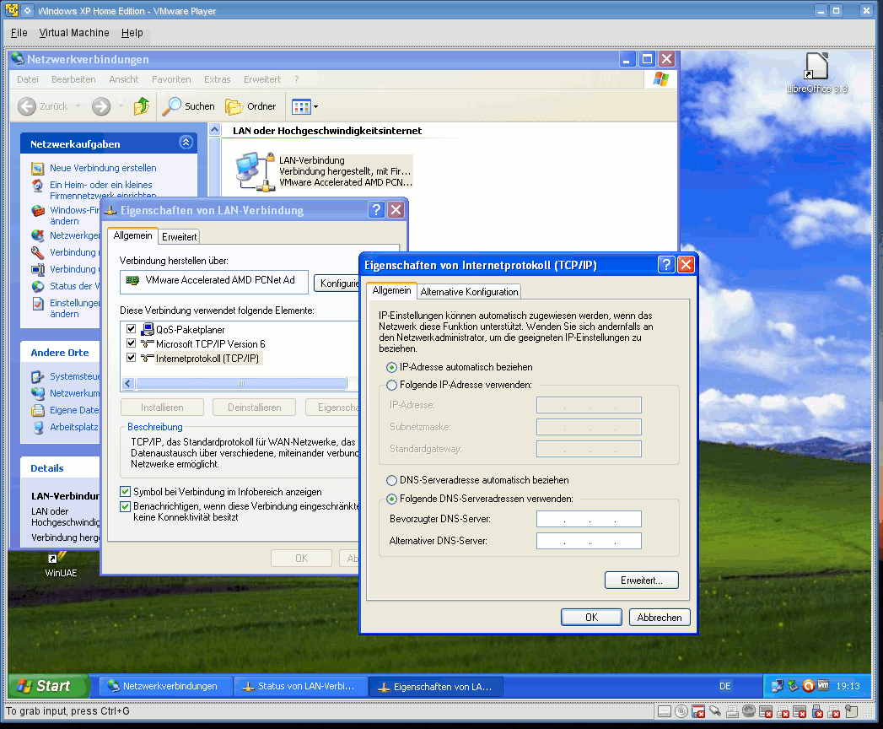The image size is (883, 729).
Task: Select the LibreOffice 3.3 desktop shortcut
Action: click(816, 73)
